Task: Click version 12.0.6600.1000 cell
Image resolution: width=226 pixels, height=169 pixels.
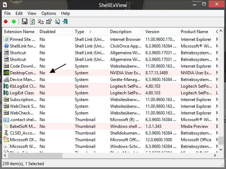Action: tap(159, 140)
